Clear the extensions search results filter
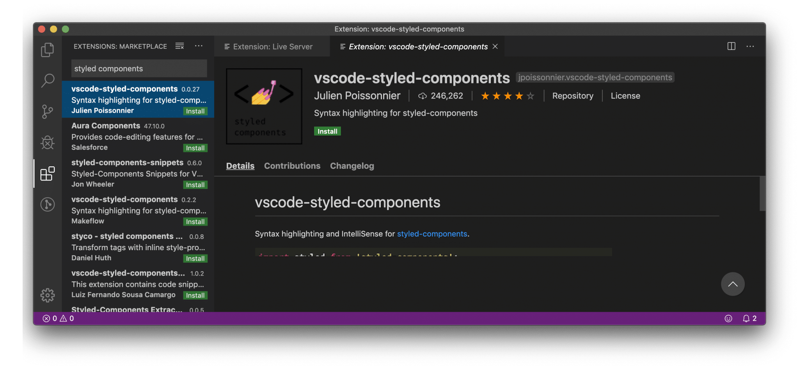 point(179,46)
